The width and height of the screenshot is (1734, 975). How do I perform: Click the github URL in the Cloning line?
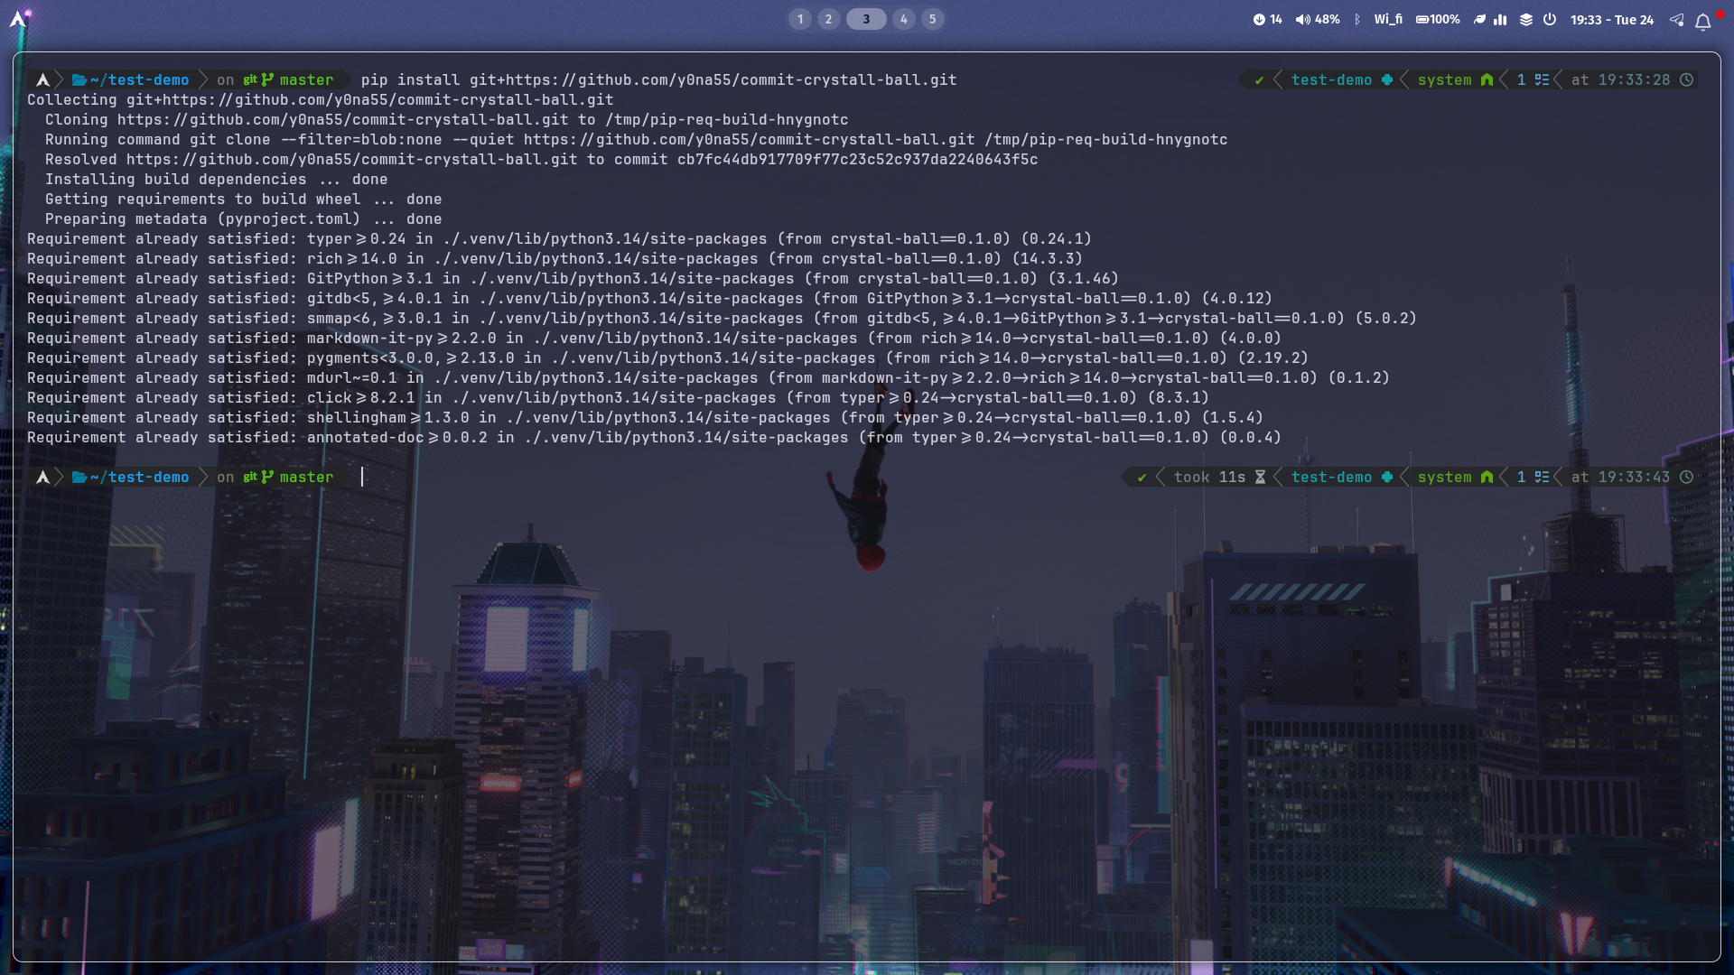[342, 120]
